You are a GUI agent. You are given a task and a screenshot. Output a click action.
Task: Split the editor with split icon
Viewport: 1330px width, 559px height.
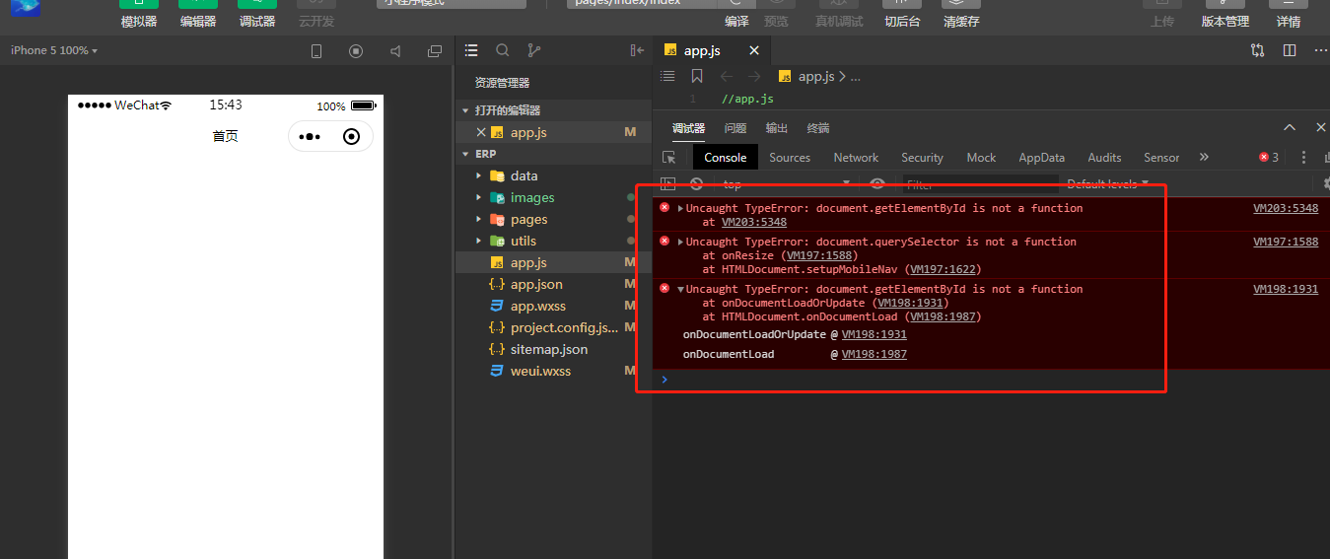point(1290,50)
